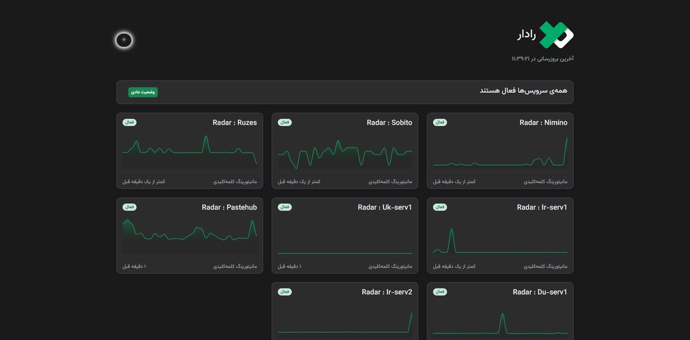
Task: Toggle the light/dark theme sun button
Action: [x=124, y=40]
